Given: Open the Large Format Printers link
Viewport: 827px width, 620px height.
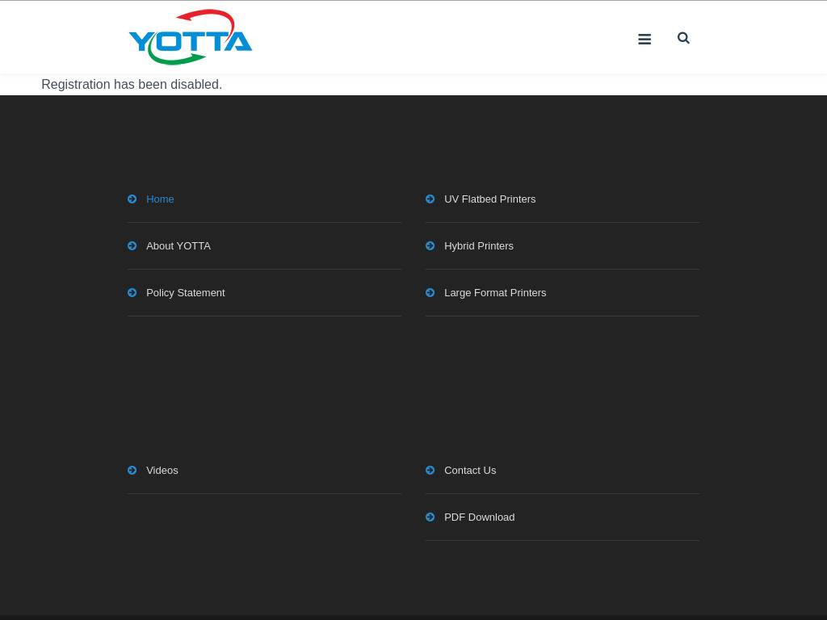Looking at the screenshot, I should click(x=495, y=293).
